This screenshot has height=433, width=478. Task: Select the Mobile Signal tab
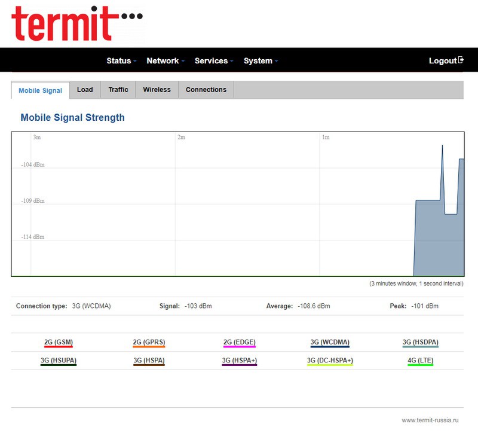click(x=40, y=91)
